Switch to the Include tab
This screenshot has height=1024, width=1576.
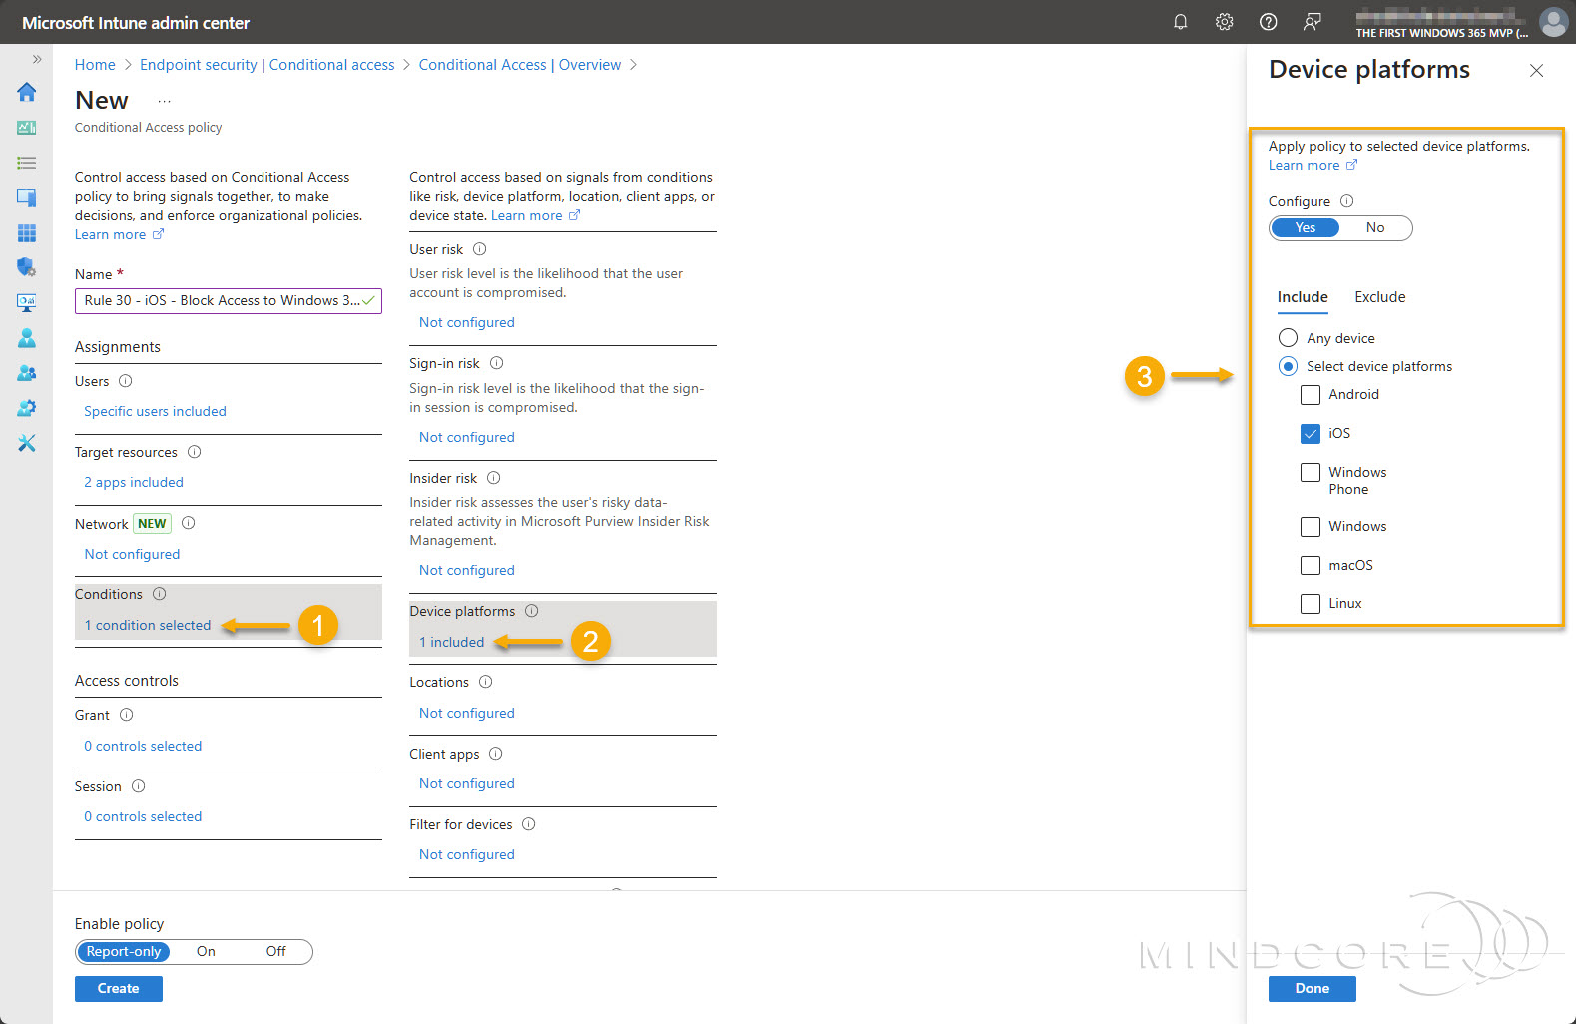click(x=1303, y=297)
